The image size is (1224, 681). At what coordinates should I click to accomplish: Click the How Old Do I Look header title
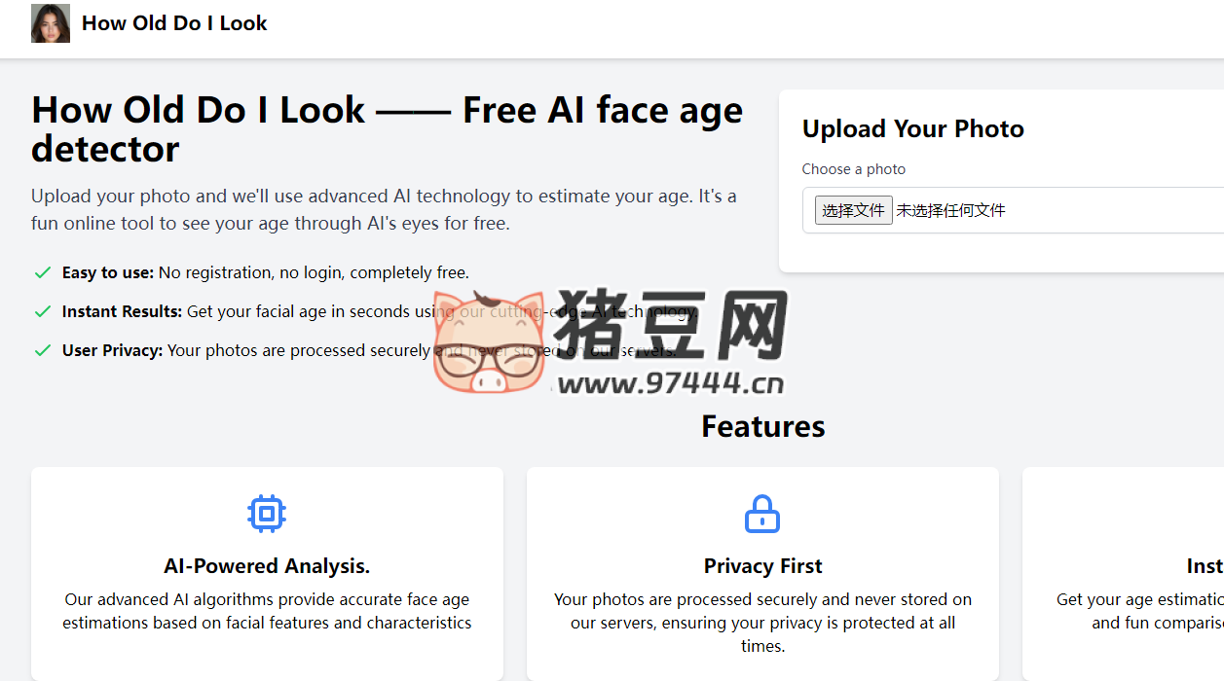coord(174,22)
